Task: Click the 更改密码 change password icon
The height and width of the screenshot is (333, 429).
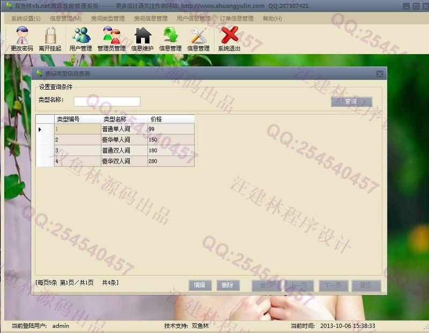Action: point(22,35)
